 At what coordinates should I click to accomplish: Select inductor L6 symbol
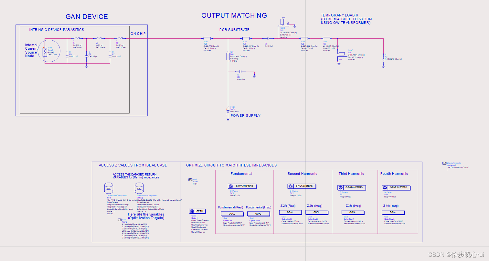(120, 38)
